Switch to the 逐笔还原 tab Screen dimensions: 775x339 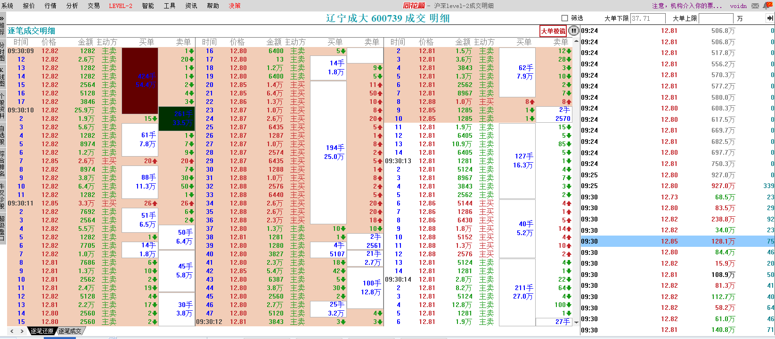point(42,331)
